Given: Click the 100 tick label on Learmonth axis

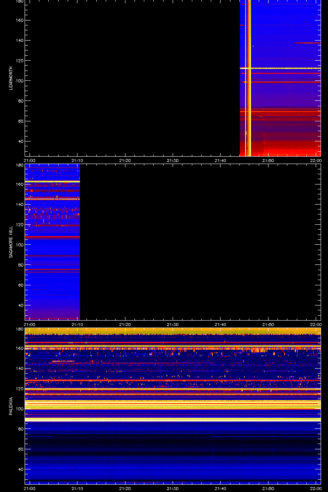Looking at the screenshot, I should click(x=19, y=81).
